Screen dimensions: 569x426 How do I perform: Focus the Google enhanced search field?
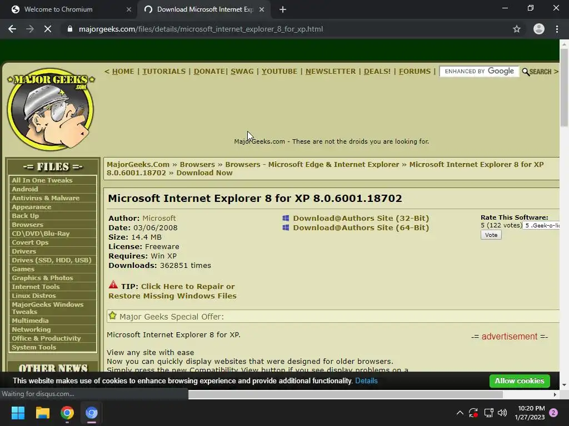tap(480, 72)
